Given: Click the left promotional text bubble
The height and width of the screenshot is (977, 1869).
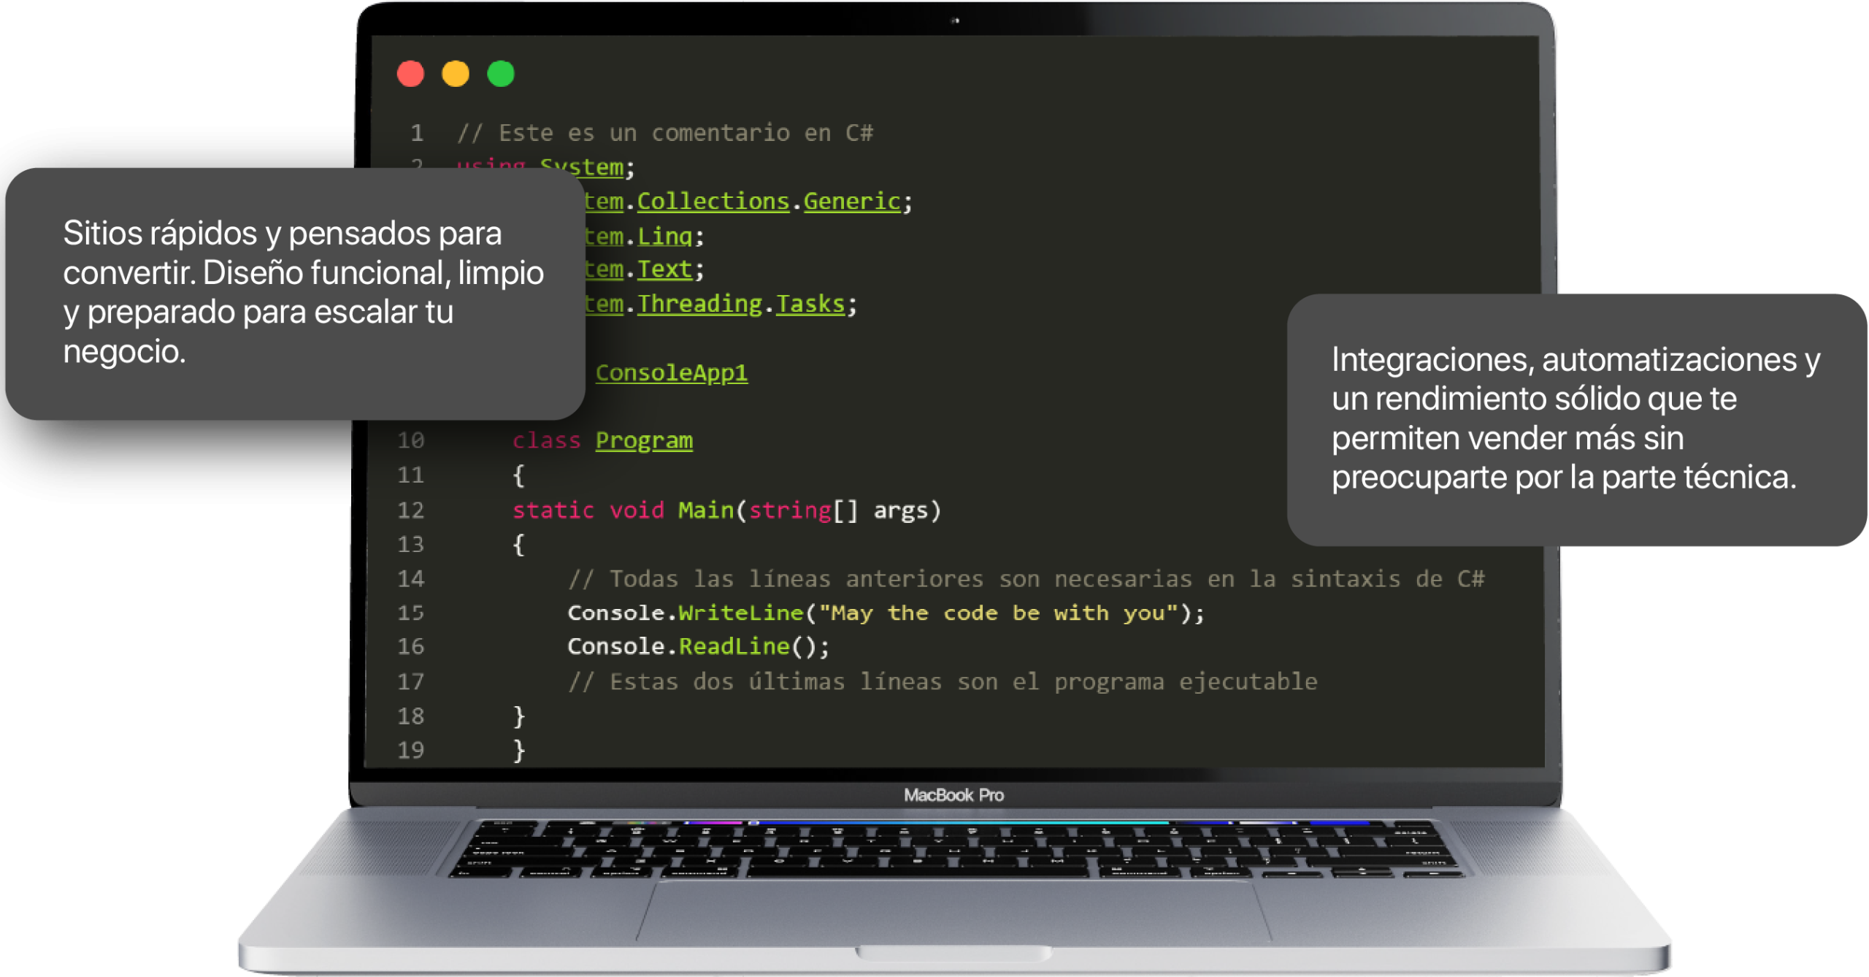Looking at the screenshot, I should tap(292, 292).
